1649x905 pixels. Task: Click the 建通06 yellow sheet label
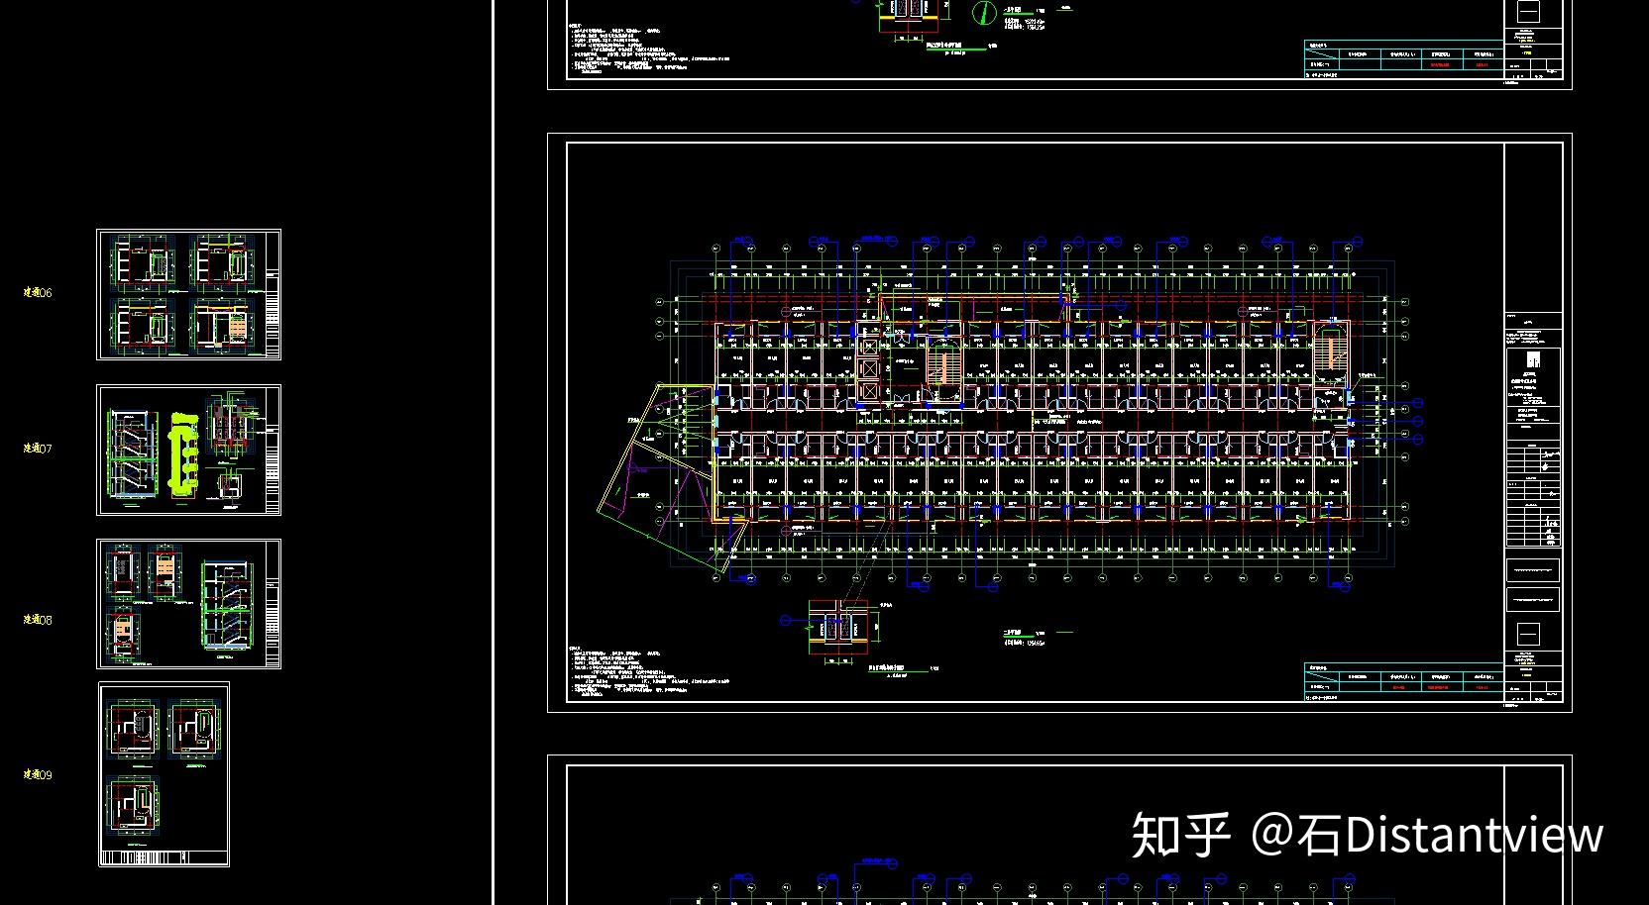(x=38, y=293)
